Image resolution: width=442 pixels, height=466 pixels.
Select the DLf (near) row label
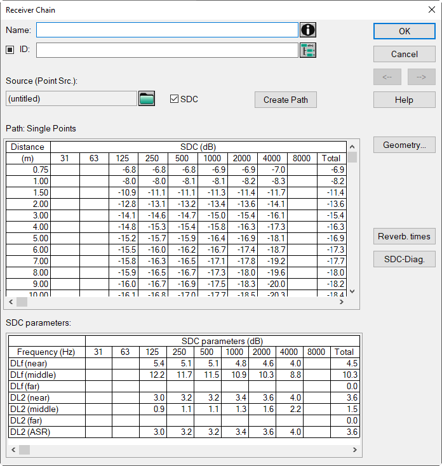(x=47, y=364)
